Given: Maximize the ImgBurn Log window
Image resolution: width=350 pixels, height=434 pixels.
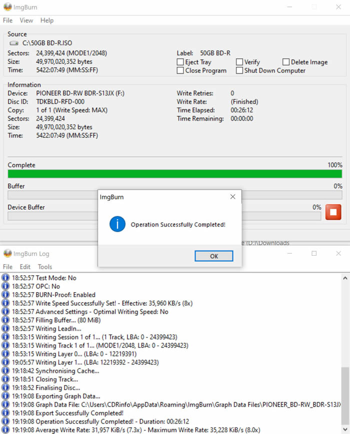Looking at the screenshot, I should pyautogui.click(x=314, y=253).
